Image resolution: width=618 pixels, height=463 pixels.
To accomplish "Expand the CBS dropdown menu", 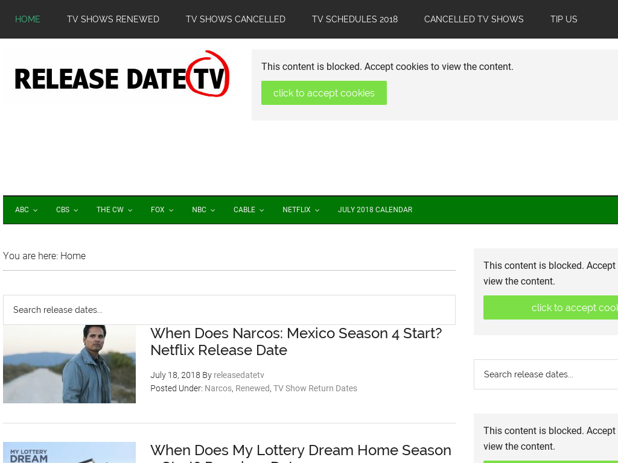I will (x=67, y=210).
